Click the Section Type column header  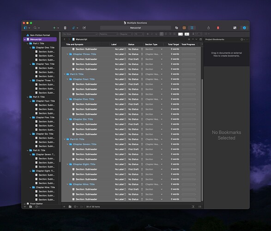pos(151,44)
